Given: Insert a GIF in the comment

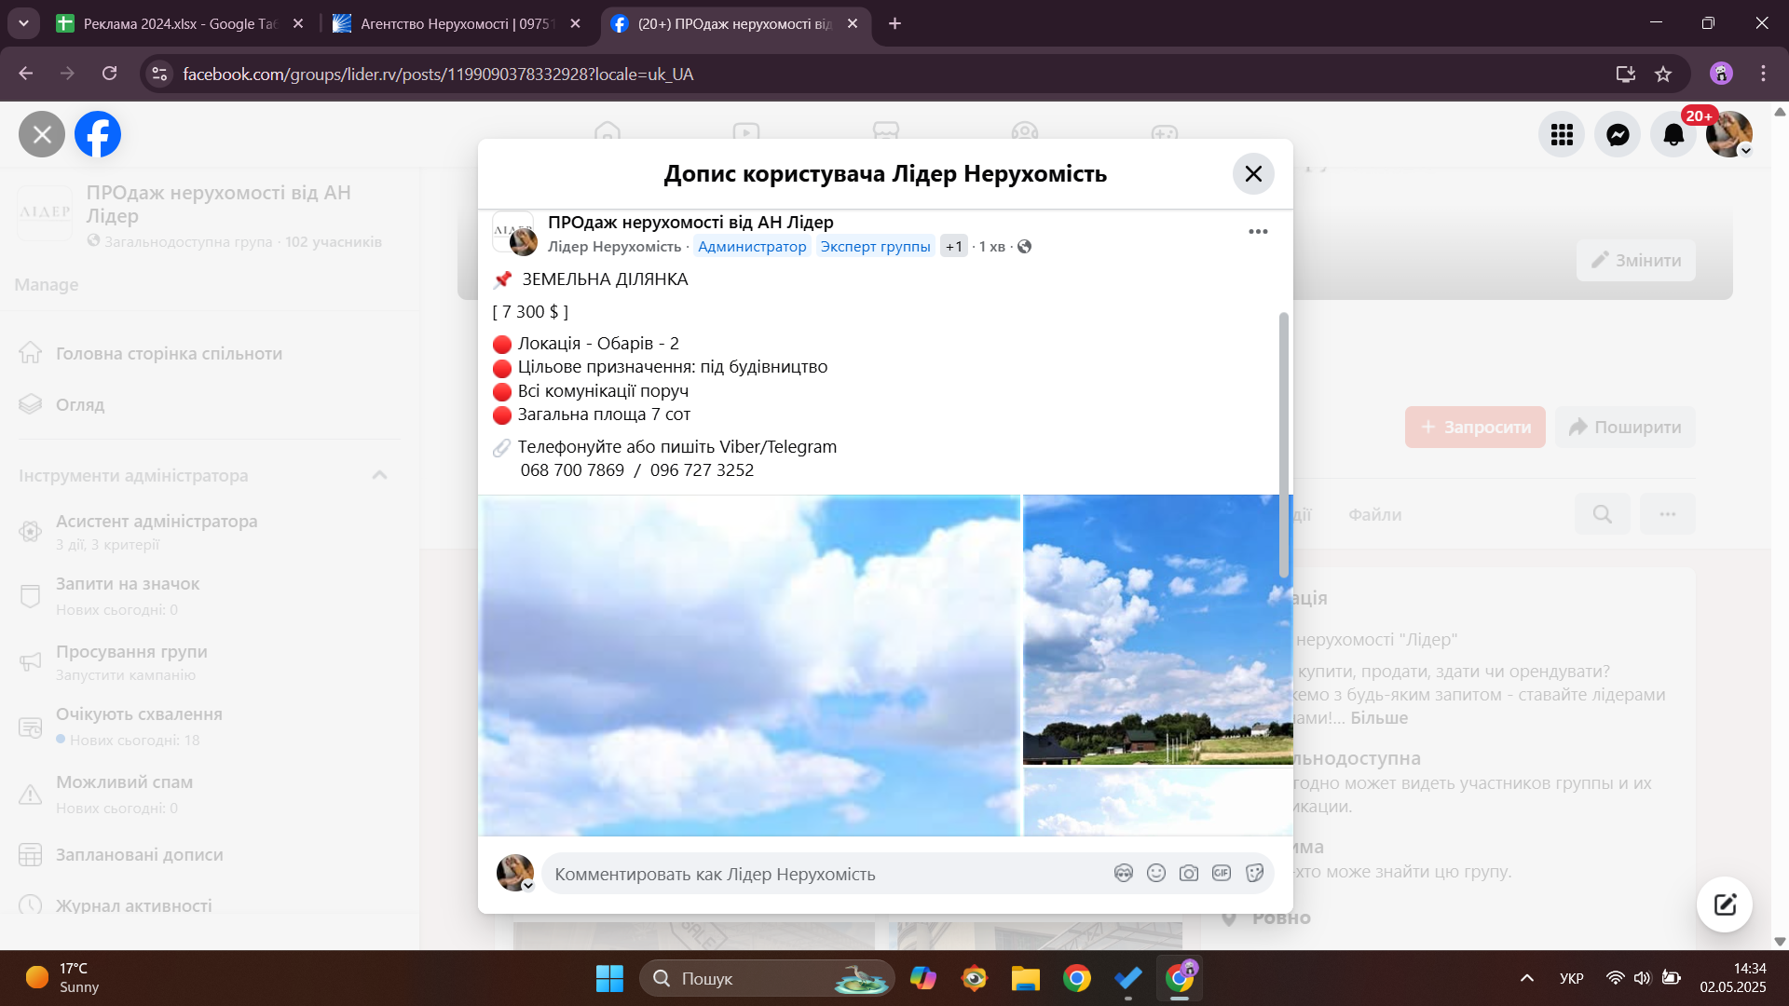Looking at the screenshot, I should tap(1221, 873).
